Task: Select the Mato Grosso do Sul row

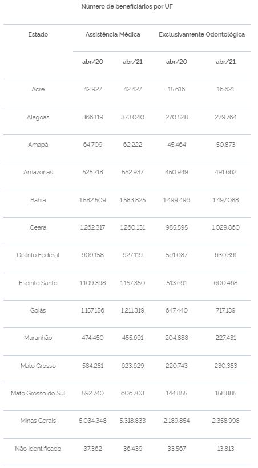Action: 127,393
